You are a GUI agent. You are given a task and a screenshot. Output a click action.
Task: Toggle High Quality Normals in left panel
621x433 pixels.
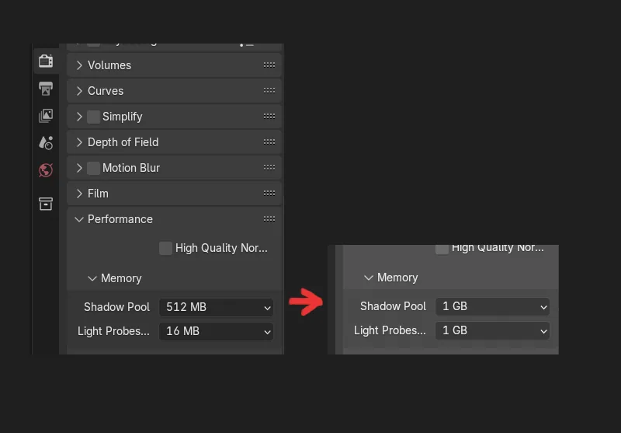[x=165, y=248]
